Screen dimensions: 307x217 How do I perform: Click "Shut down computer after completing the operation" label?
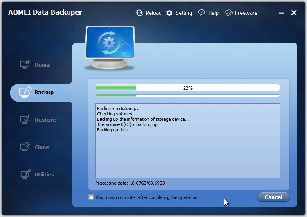tap(147, 197)
